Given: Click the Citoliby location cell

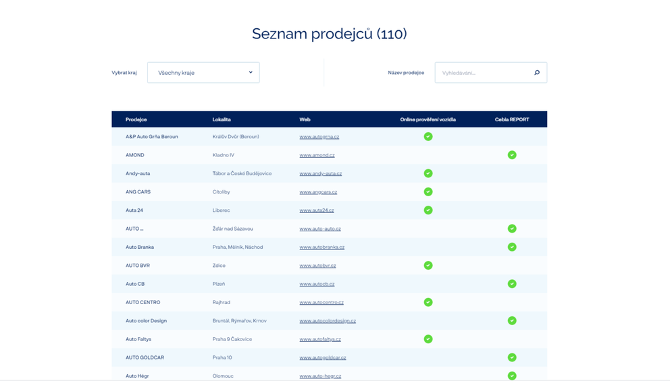Looking at the screenshot, I should coord(221,192).
